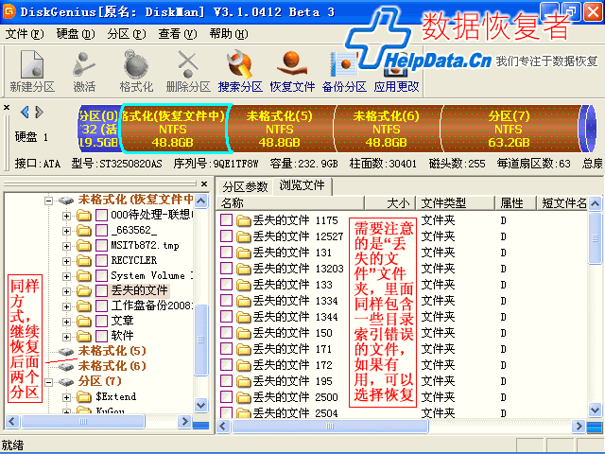Open the 查看(V) menu
The height and width of the screenshot is (454, 605).
178,34
